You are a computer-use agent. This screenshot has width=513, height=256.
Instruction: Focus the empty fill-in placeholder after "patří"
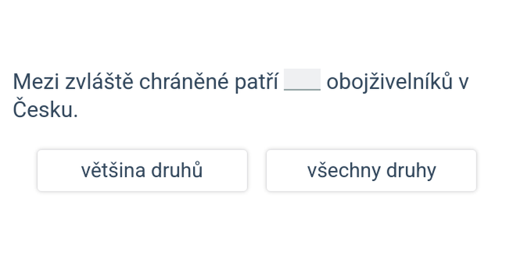pyautogui.click(x=302, y=81)
